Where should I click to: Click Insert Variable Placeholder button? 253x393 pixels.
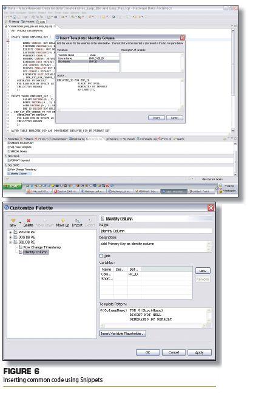(x=123, y=333)
